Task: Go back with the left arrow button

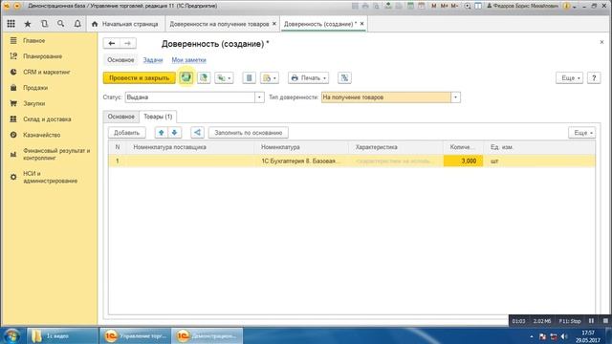Action: click(112, 43)
